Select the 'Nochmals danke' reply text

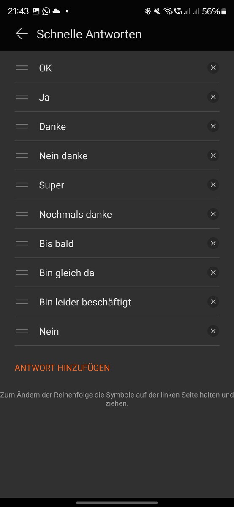click(76, 214)
